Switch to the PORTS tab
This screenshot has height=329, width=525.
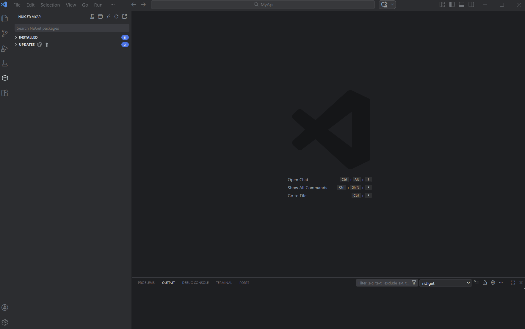[244, 283]
